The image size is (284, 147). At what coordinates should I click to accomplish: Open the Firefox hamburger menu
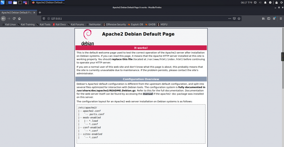281,19
